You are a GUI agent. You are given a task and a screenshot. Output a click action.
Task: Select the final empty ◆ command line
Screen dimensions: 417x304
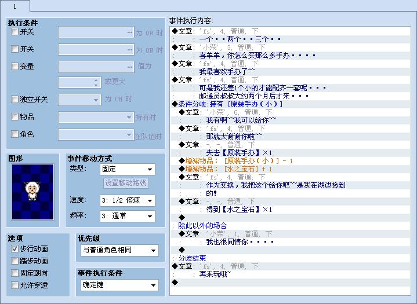(290, 282)
